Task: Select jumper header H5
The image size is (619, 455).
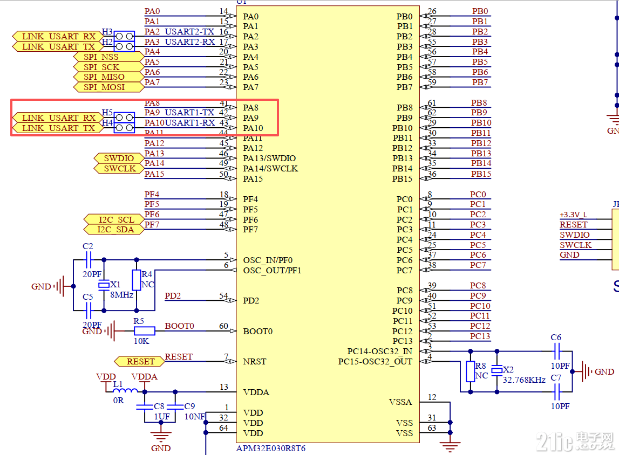Action: click(124, 118)
